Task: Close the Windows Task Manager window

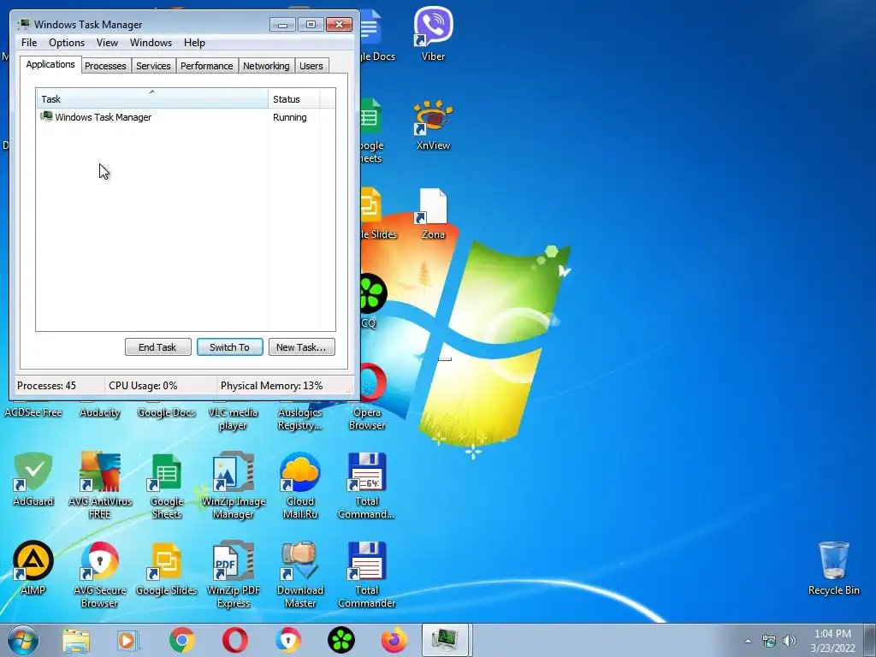Action: (x=339, y=24)
